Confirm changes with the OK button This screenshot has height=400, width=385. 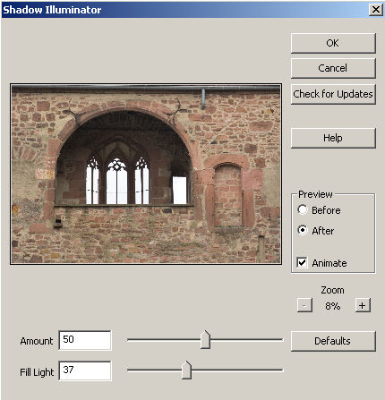tap(333, 43)
